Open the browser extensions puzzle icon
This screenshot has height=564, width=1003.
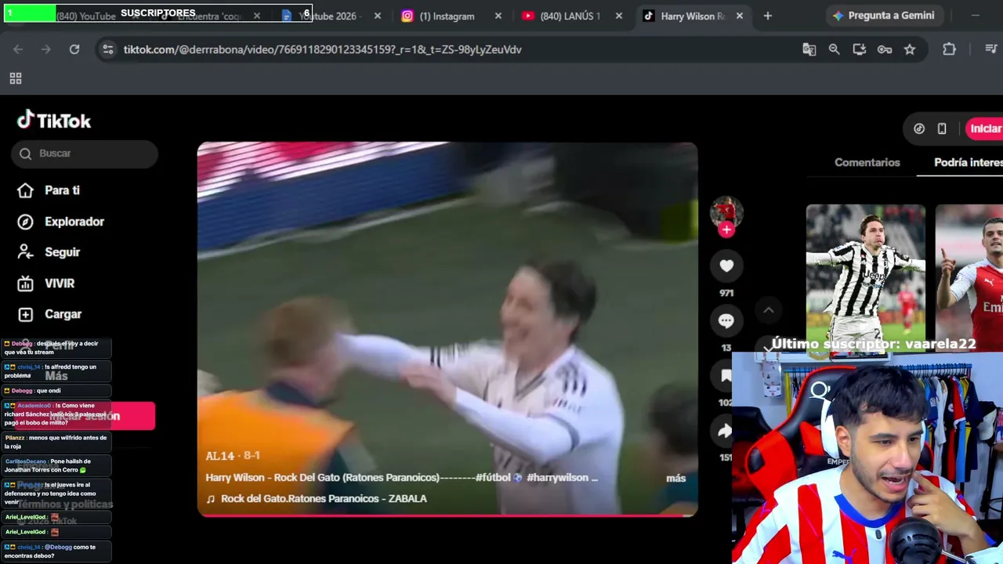[949, 49]
